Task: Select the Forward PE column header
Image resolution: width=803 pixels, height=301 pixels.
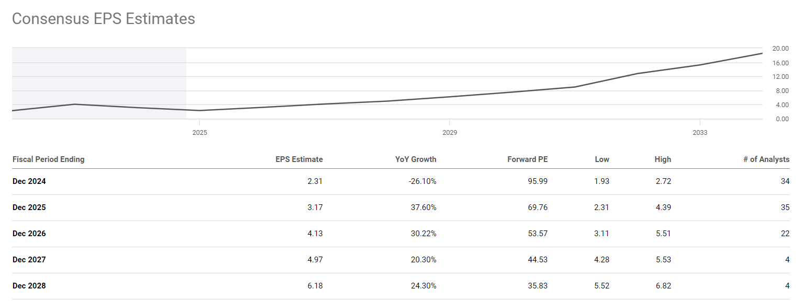Action: coord(527,159)
